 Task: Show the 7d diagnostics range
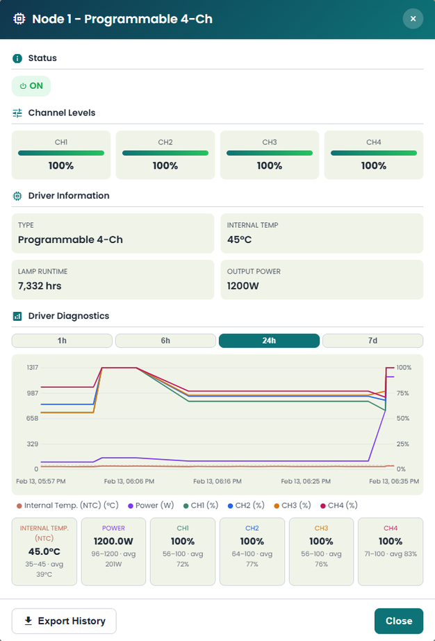point(372,341)
